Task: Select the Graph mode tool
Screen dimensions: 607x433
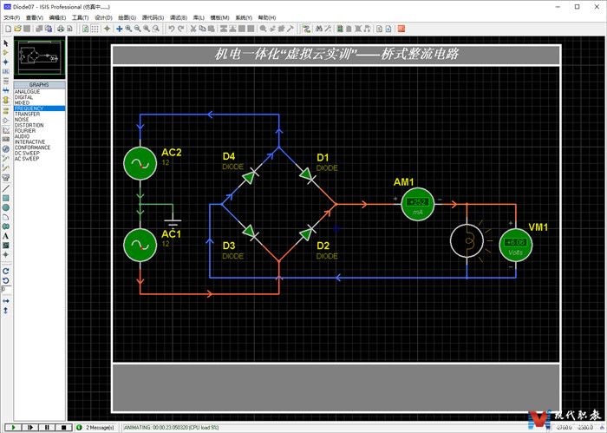Action: (x=6, y=130)
